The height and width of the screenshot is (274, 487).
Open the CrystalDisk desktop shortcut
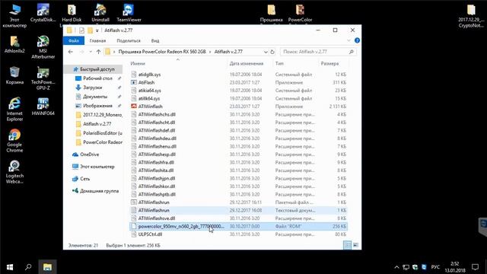click(x=43, y=13)
